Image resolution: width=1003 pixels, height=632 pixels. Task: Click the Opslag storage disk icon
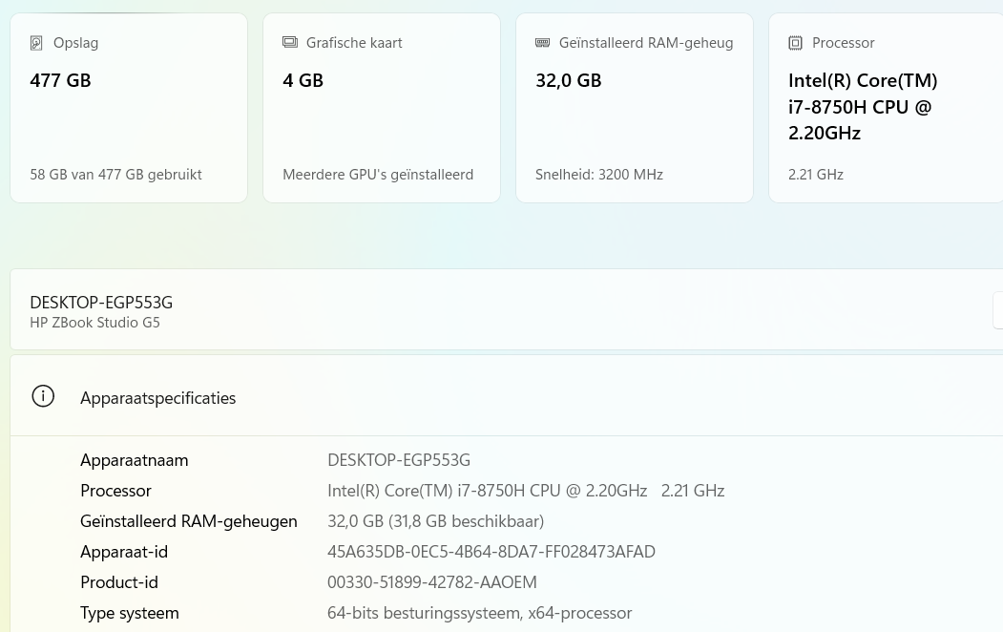coord(36,43)
